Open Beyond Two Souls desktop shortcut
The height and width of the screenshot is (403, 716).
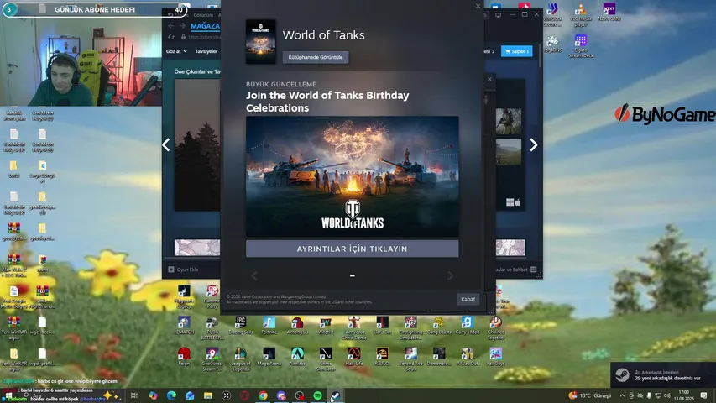[x=410, y=359]
